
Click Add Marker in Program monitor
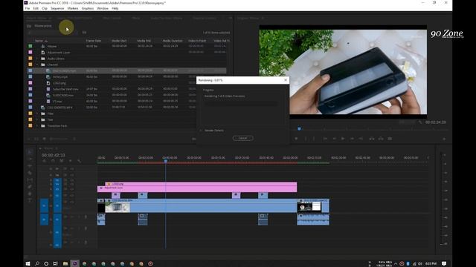click(x=296, y=139)
